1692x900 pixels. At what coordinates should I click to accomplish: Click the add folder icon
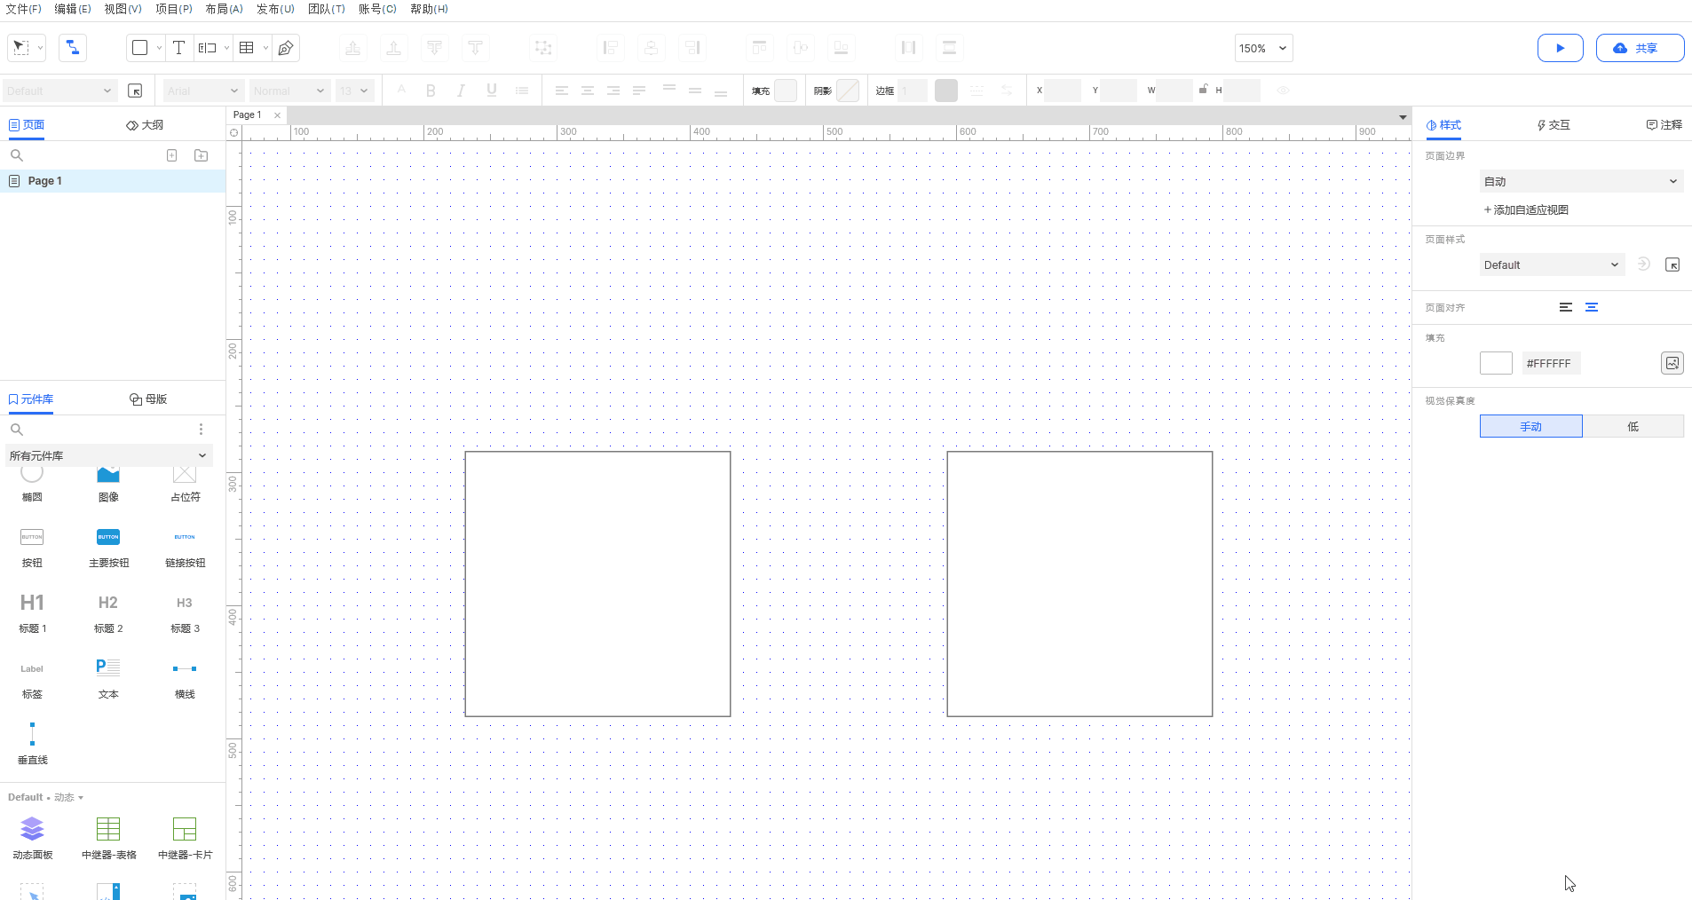coord(202,155)
